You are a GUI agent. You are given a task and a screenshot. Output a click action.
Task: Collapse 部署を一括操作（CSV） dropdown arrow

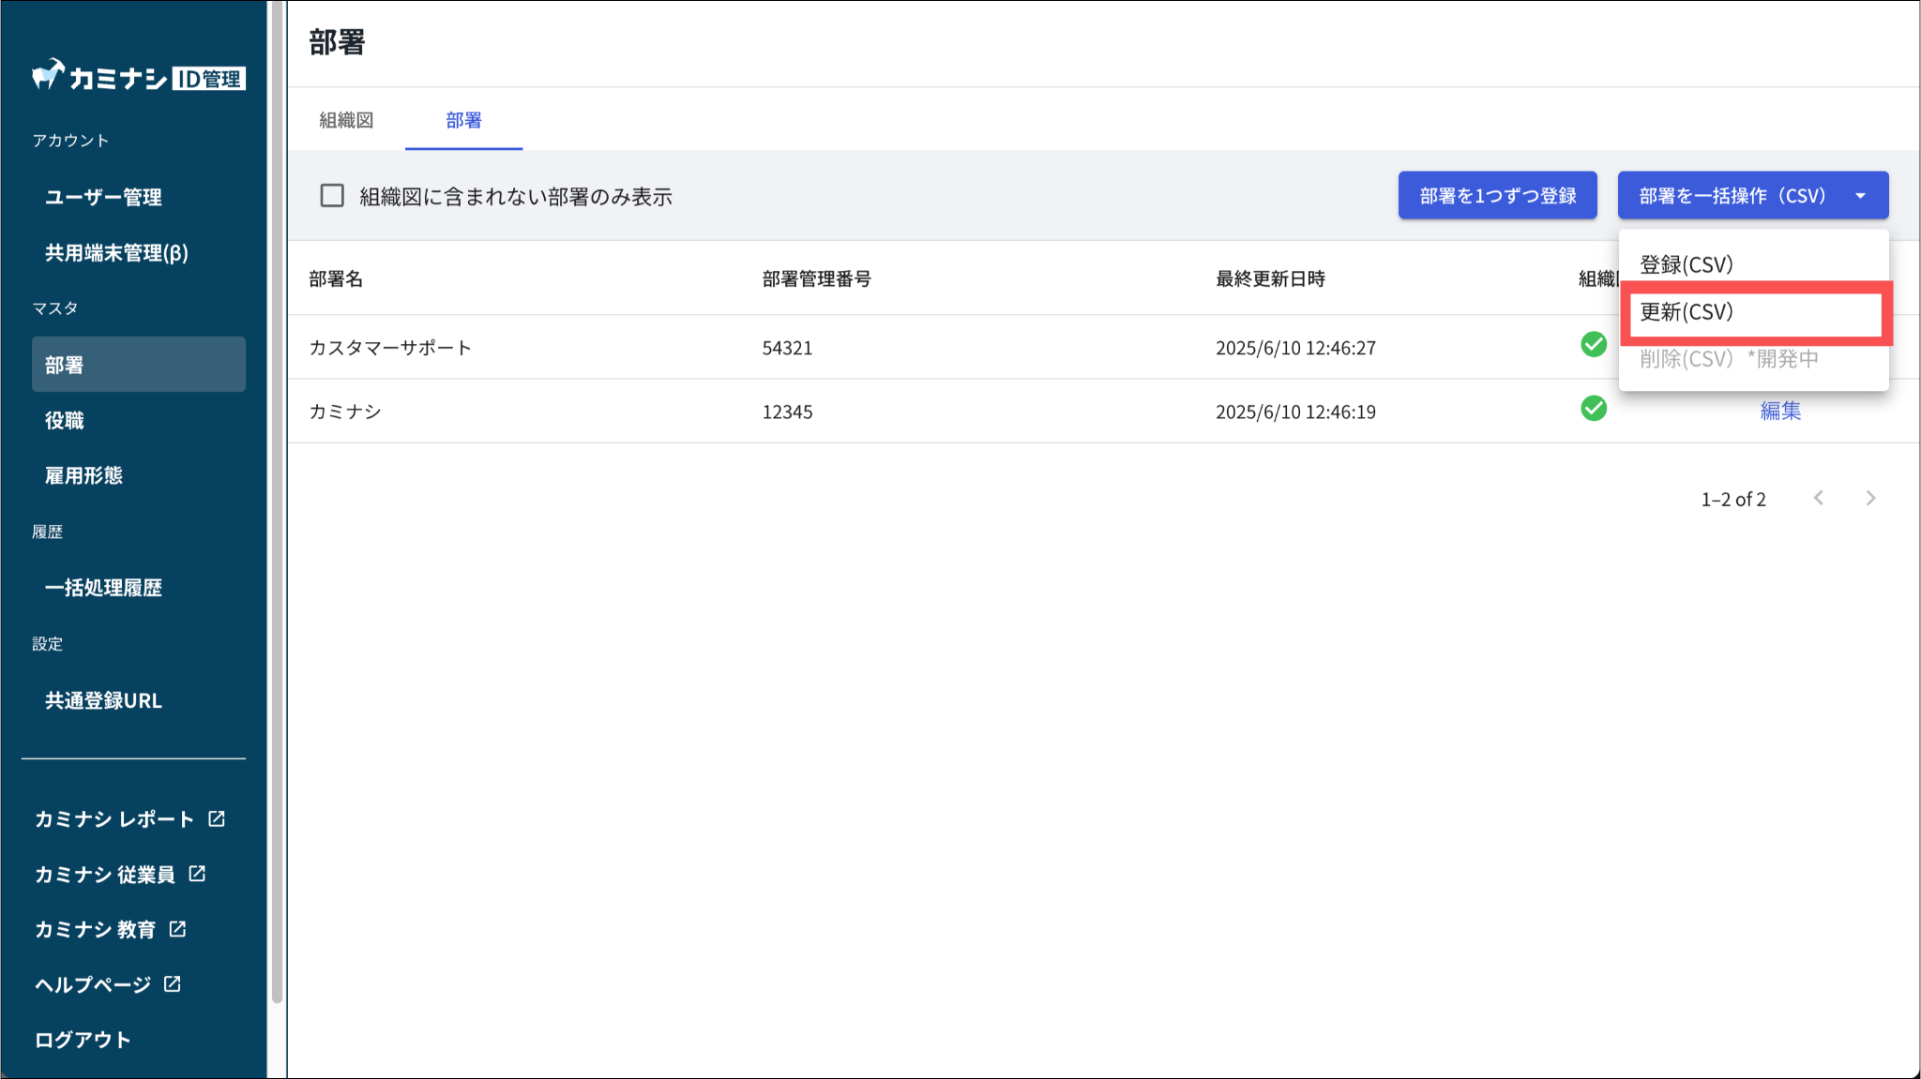(1860, 196)
